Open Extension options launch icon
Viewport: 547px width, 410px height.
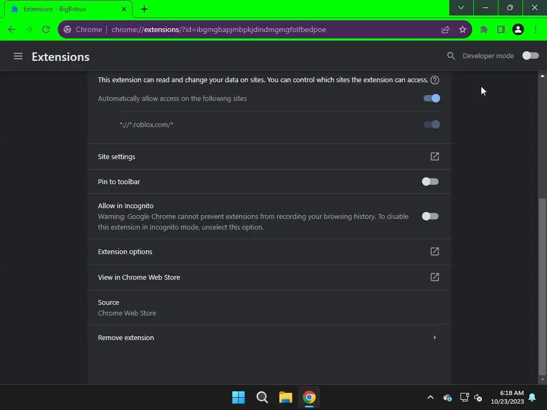click(x=435, y=251)
